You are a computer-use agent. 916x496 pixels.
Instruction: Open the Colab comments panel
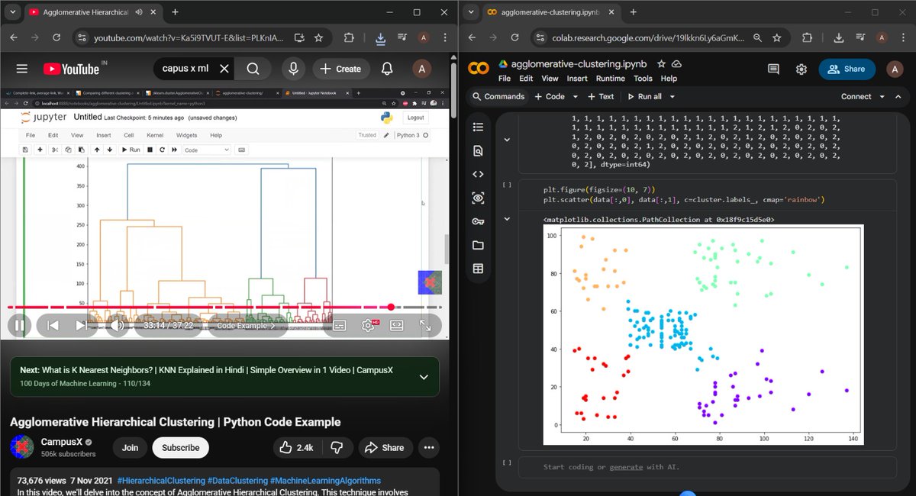point(773,69)
